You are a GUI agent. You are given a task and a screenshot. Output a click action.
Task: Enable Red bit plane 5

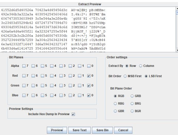pos(42,76)
